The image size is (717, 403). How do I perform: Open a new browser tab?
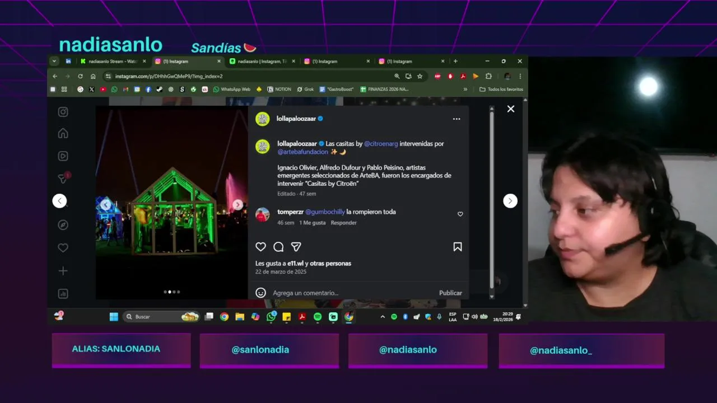point(455,62)
